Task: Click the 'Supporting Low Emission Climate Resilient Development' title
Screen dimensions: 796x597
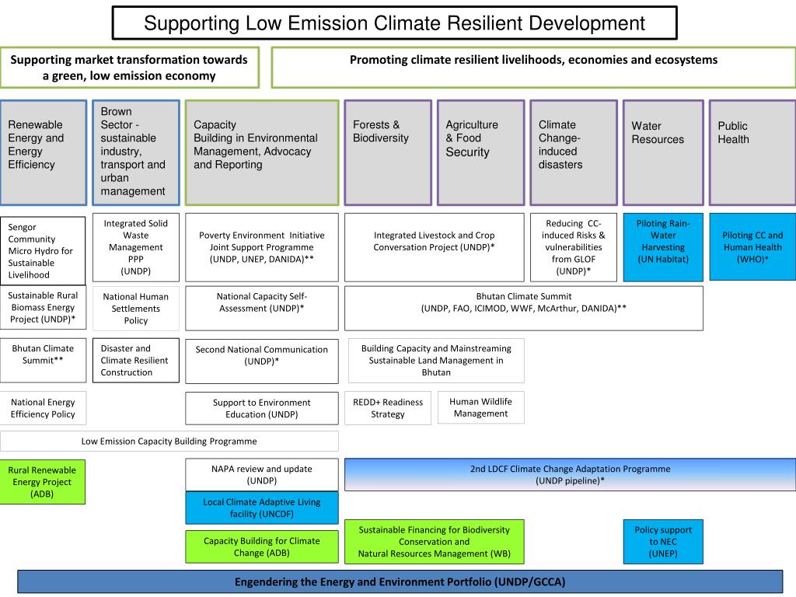Action: coord(394,23)
